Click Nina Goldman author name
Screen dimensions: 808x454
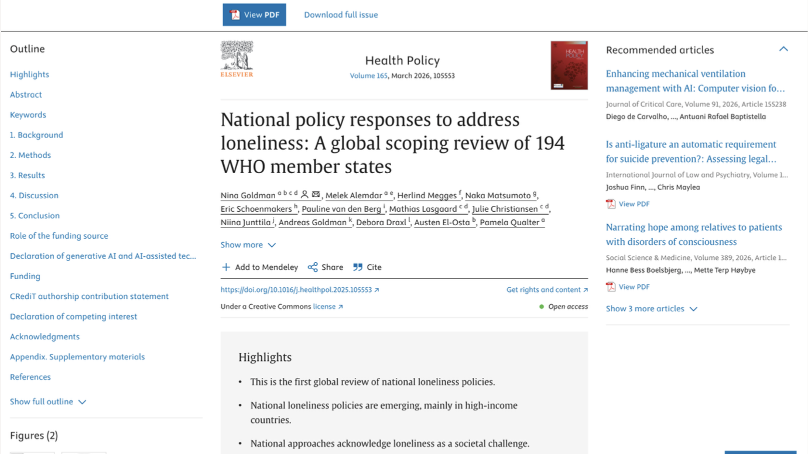(x=248, y=195)
